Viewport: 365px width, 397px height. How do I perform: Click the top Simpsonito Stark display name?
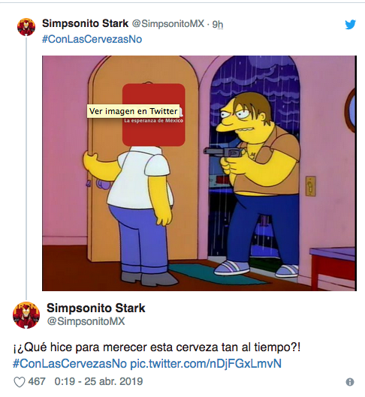[86, 23]
